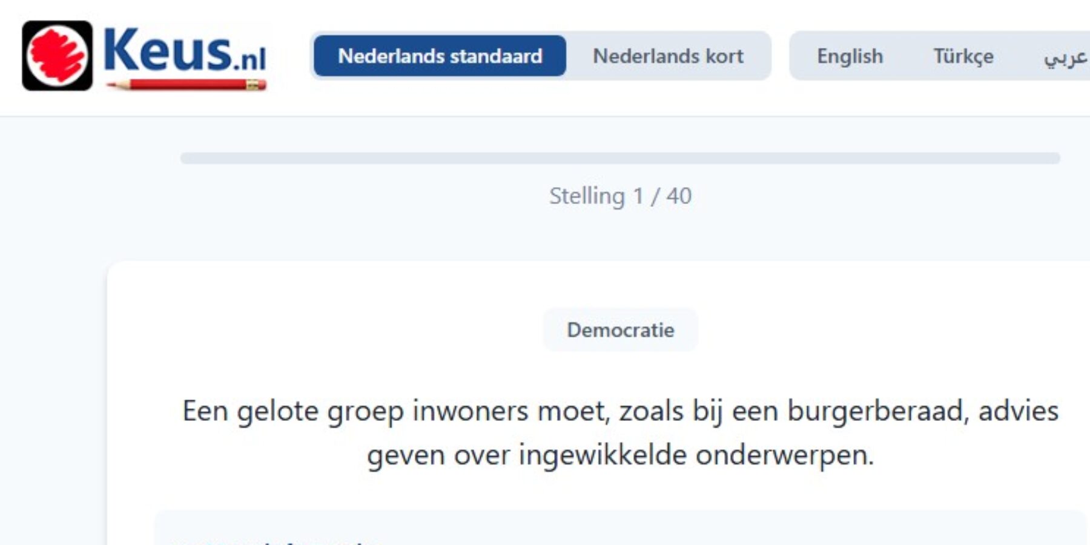Select the Arabic عربي language option
This screenshot has height=545, width=1090.
pyautogui.click(x=1065, y=56)
